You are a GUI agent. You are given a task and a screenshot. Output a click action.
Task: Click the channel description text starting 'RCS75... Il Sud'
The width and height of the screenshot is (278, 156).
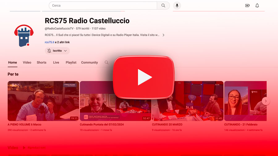[102, 35]
